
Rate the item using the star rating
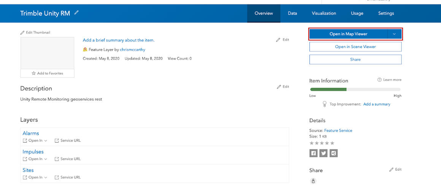click(322, 143)
